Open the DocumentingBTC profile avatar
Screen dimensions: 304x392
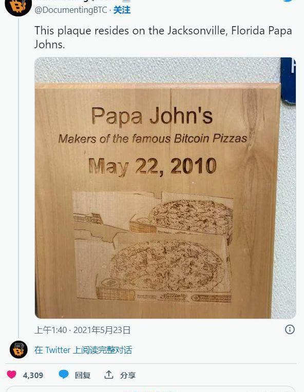click(x=18, y=6)
